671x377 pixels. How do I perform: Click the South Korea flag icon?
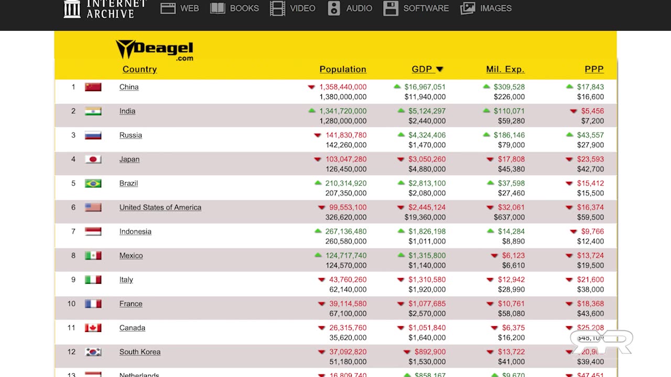tap(93, 352)
